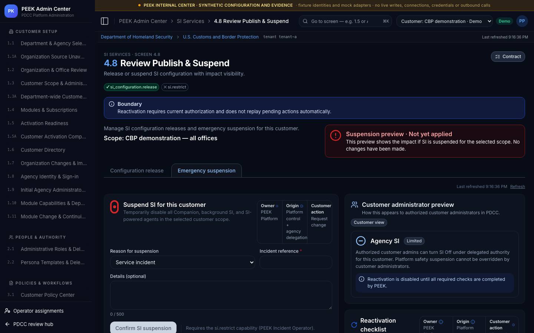Click the Customer Setup section icon
The height and width of the screenshot is (333, 534).
[11, 31]
